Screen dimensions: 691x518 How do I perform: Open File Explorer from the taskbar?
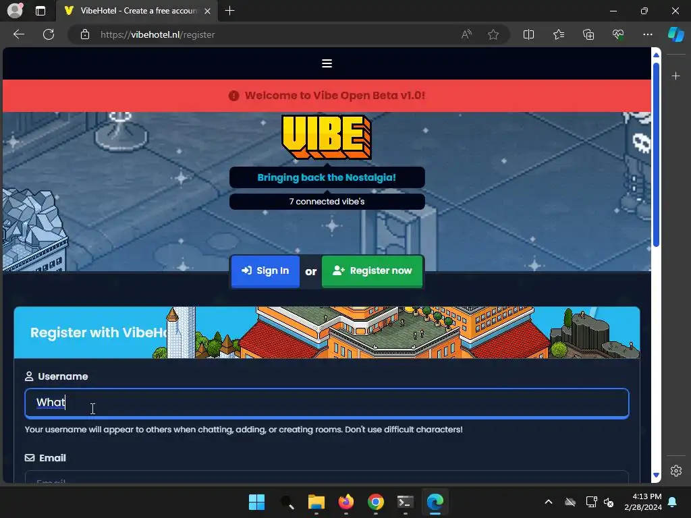click(x=316, y=502)
